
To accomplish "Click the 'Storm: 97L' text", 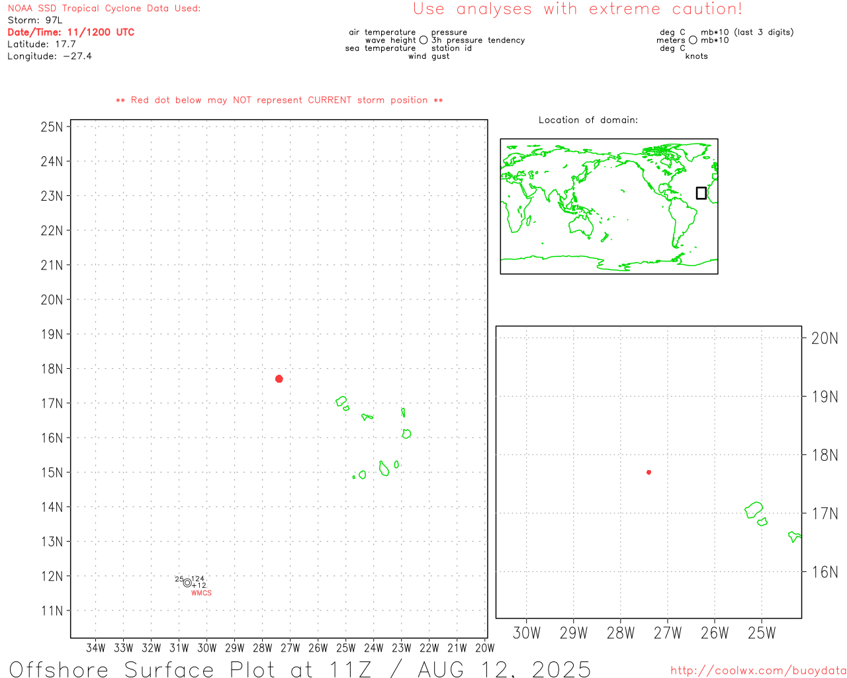I will (x=35, y=21).
